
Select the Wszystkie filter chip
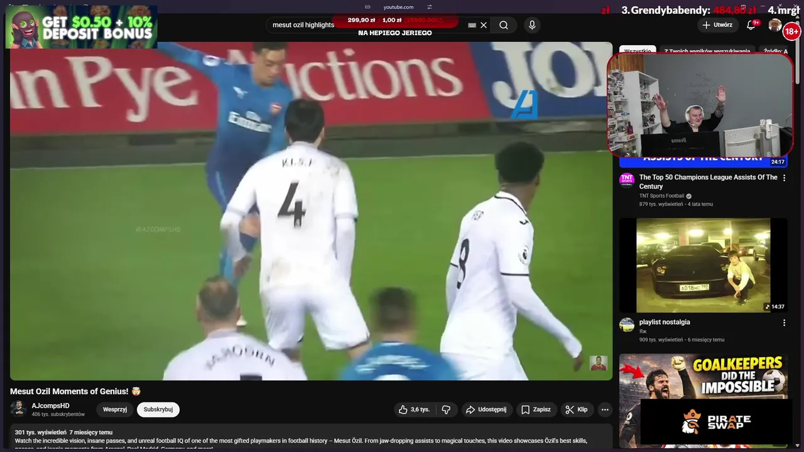638,51
